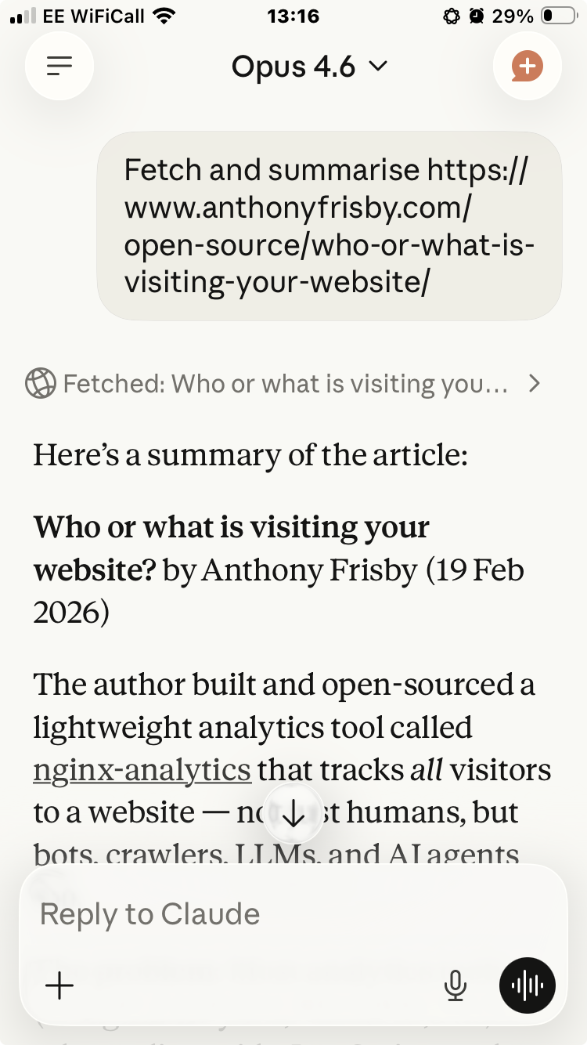Tap the chevron beside the Opus 4.6 title
Screen dimensions: 587x1045
[x=378, y=67]
